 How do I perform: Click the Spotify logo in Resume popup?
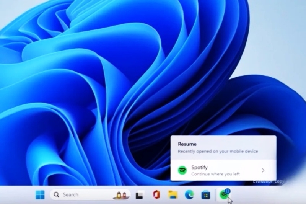182,170
